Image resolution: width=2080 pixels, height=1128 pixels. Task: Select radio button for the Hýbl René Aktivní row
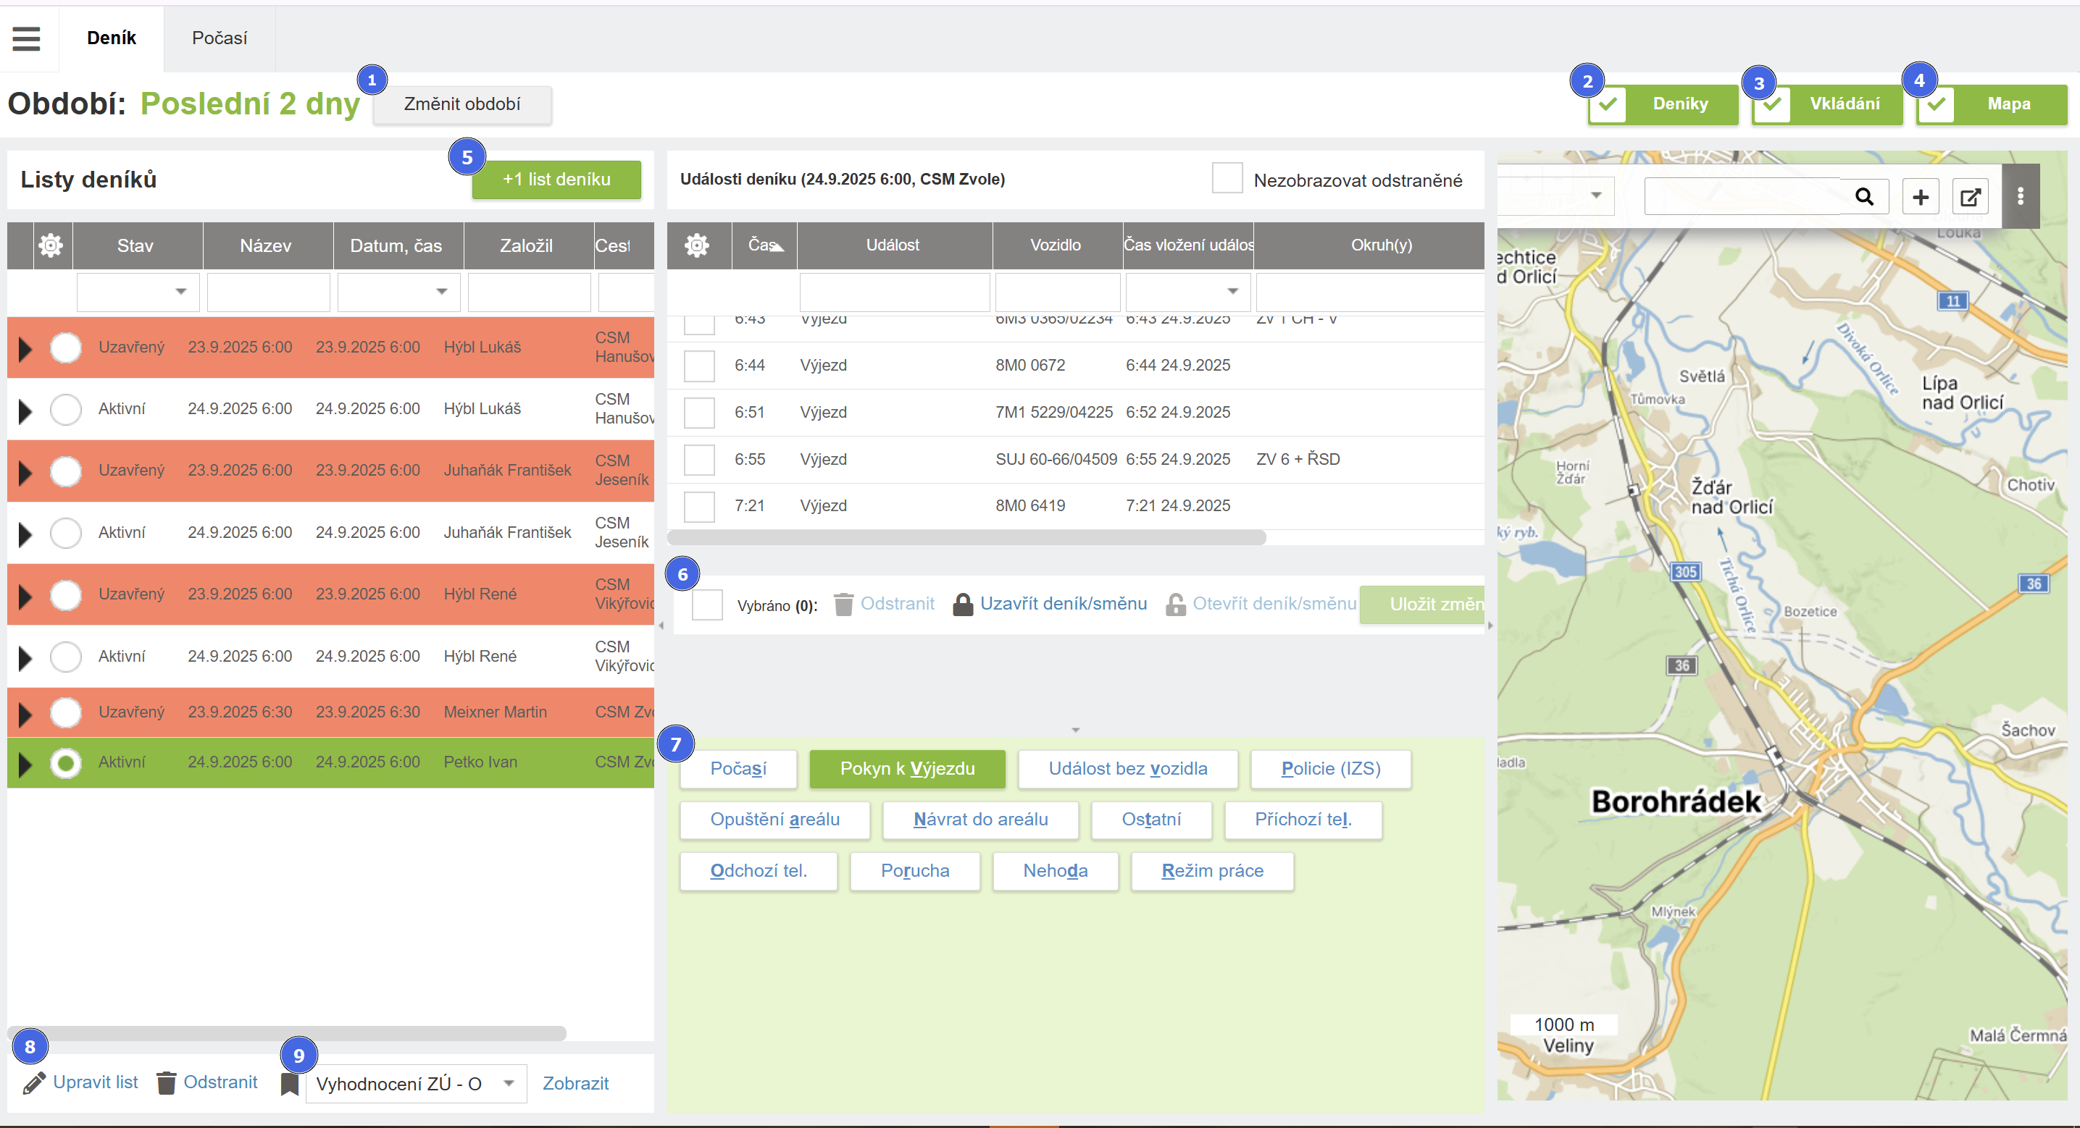tap(65, 657)
